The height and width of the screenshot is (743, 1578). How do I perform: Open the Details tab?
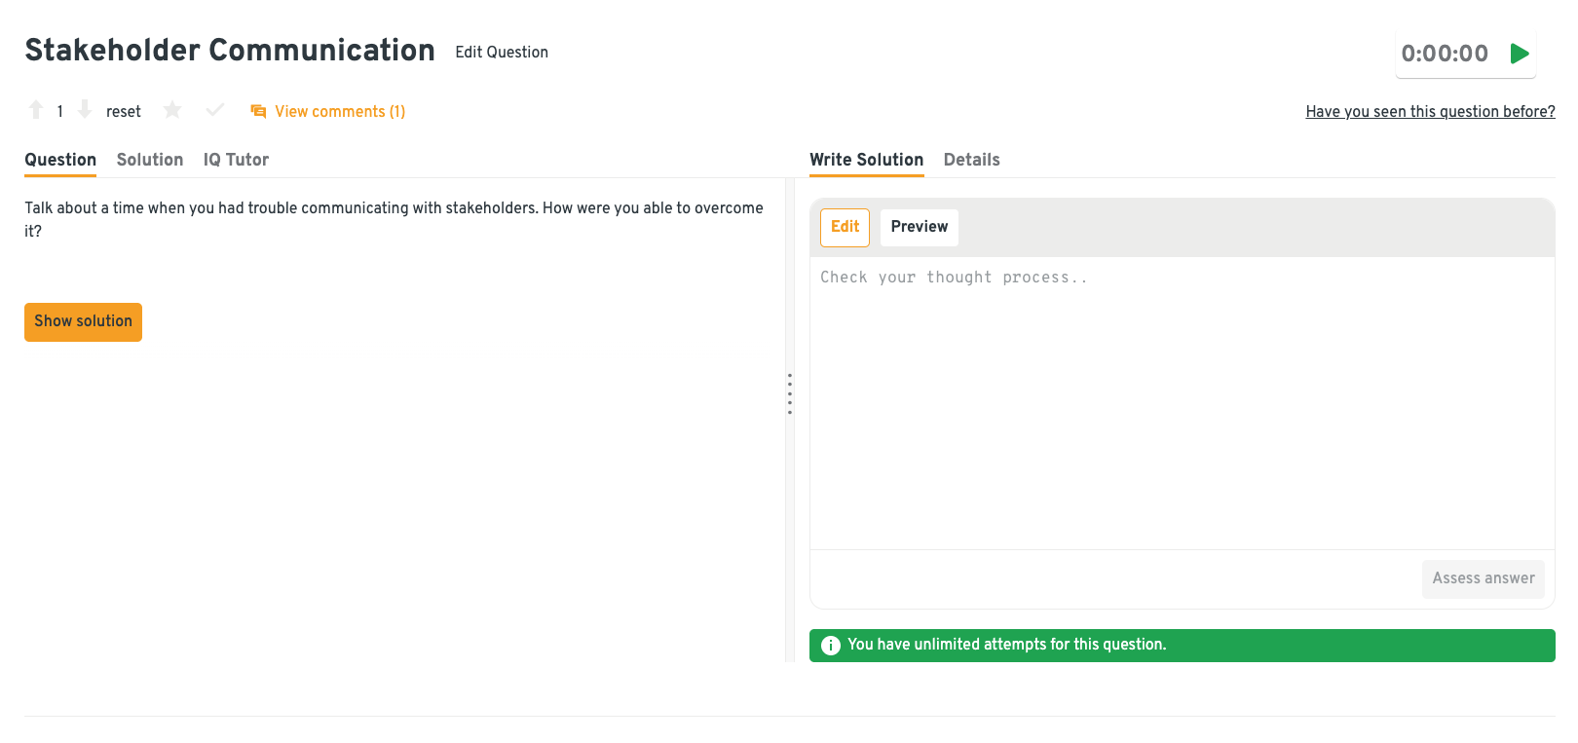(971, 160)
